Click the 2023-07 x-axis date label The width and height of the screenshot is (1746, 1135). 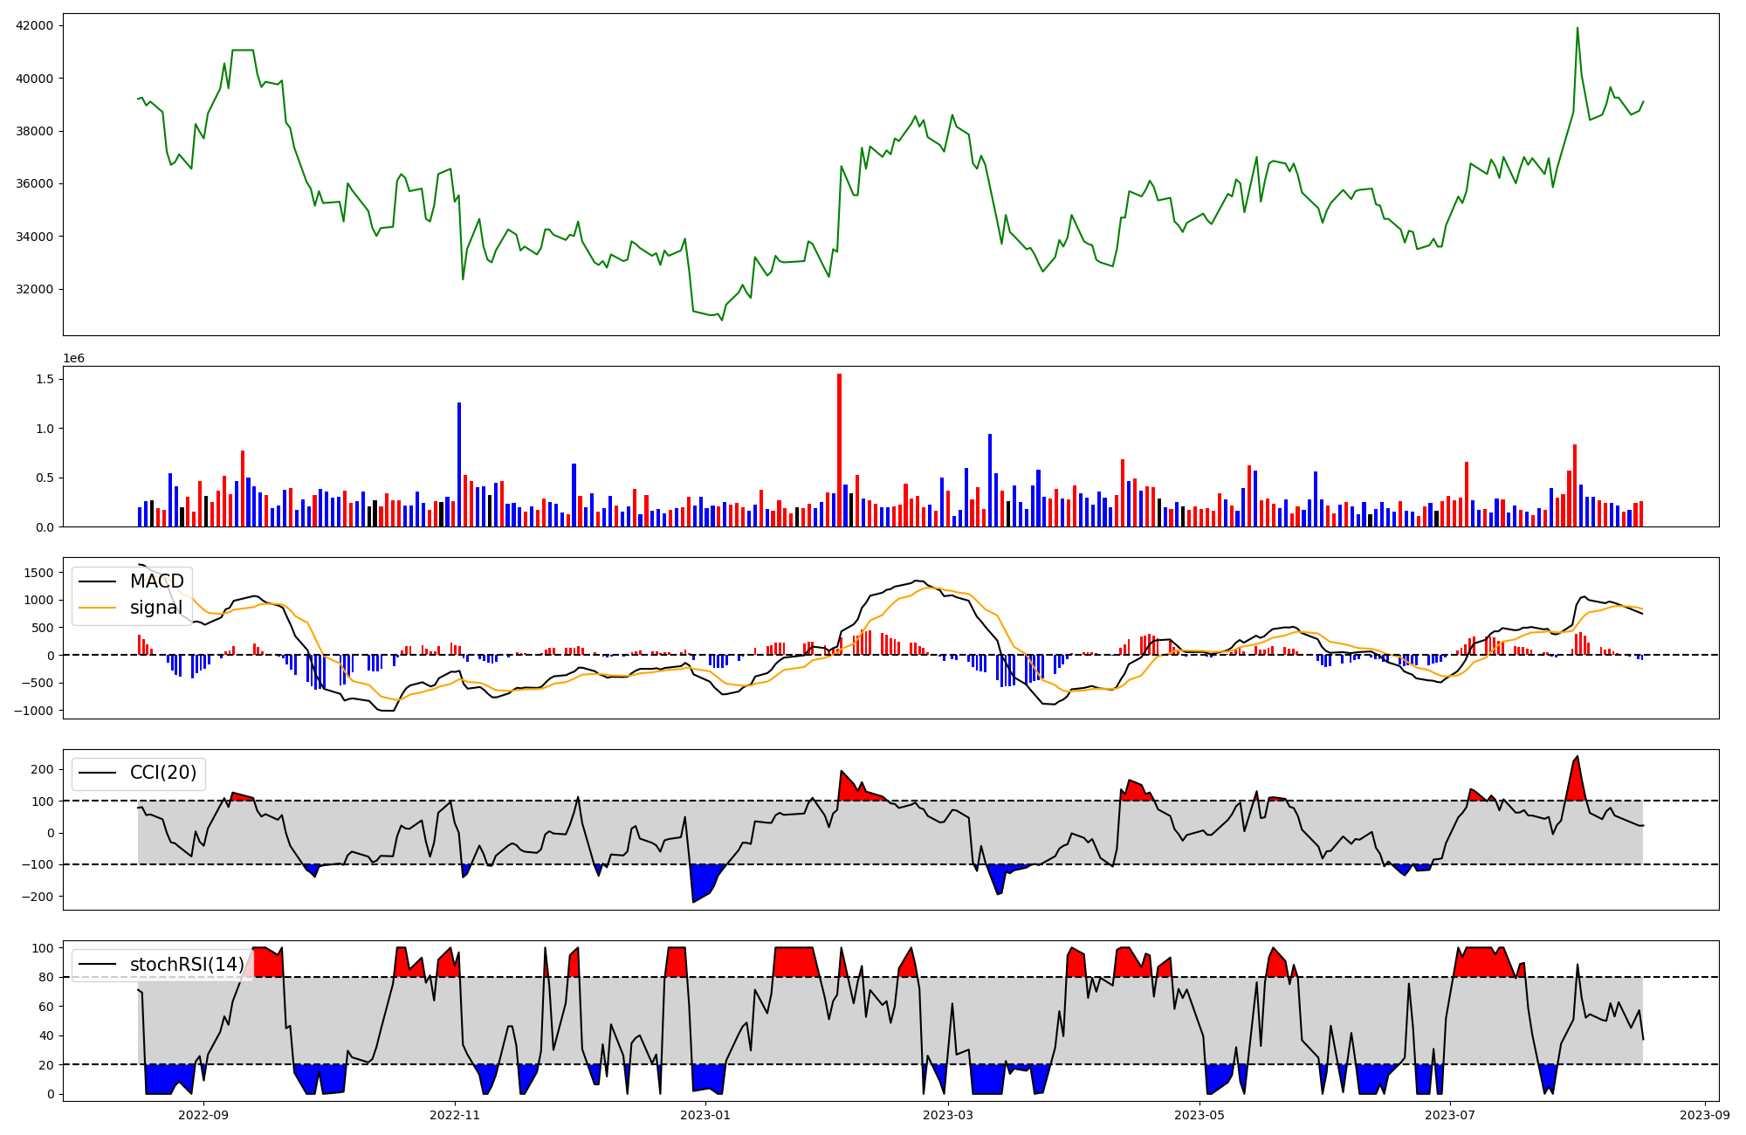[1450, 1115]
